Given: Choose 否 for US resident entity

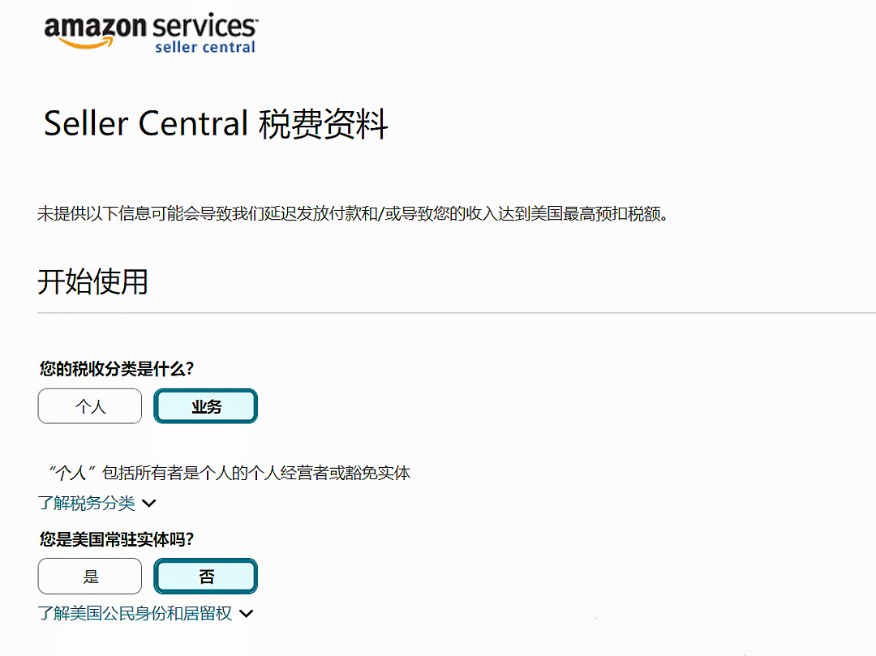Looking at the screenshot, I should pyautogui.click(x=206, y=577).
